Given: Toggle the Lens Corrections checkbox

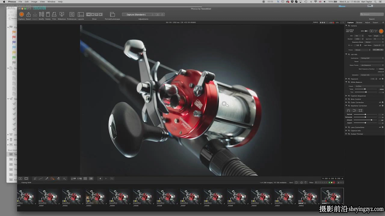Looking at the screenshot, I should 383,127.
